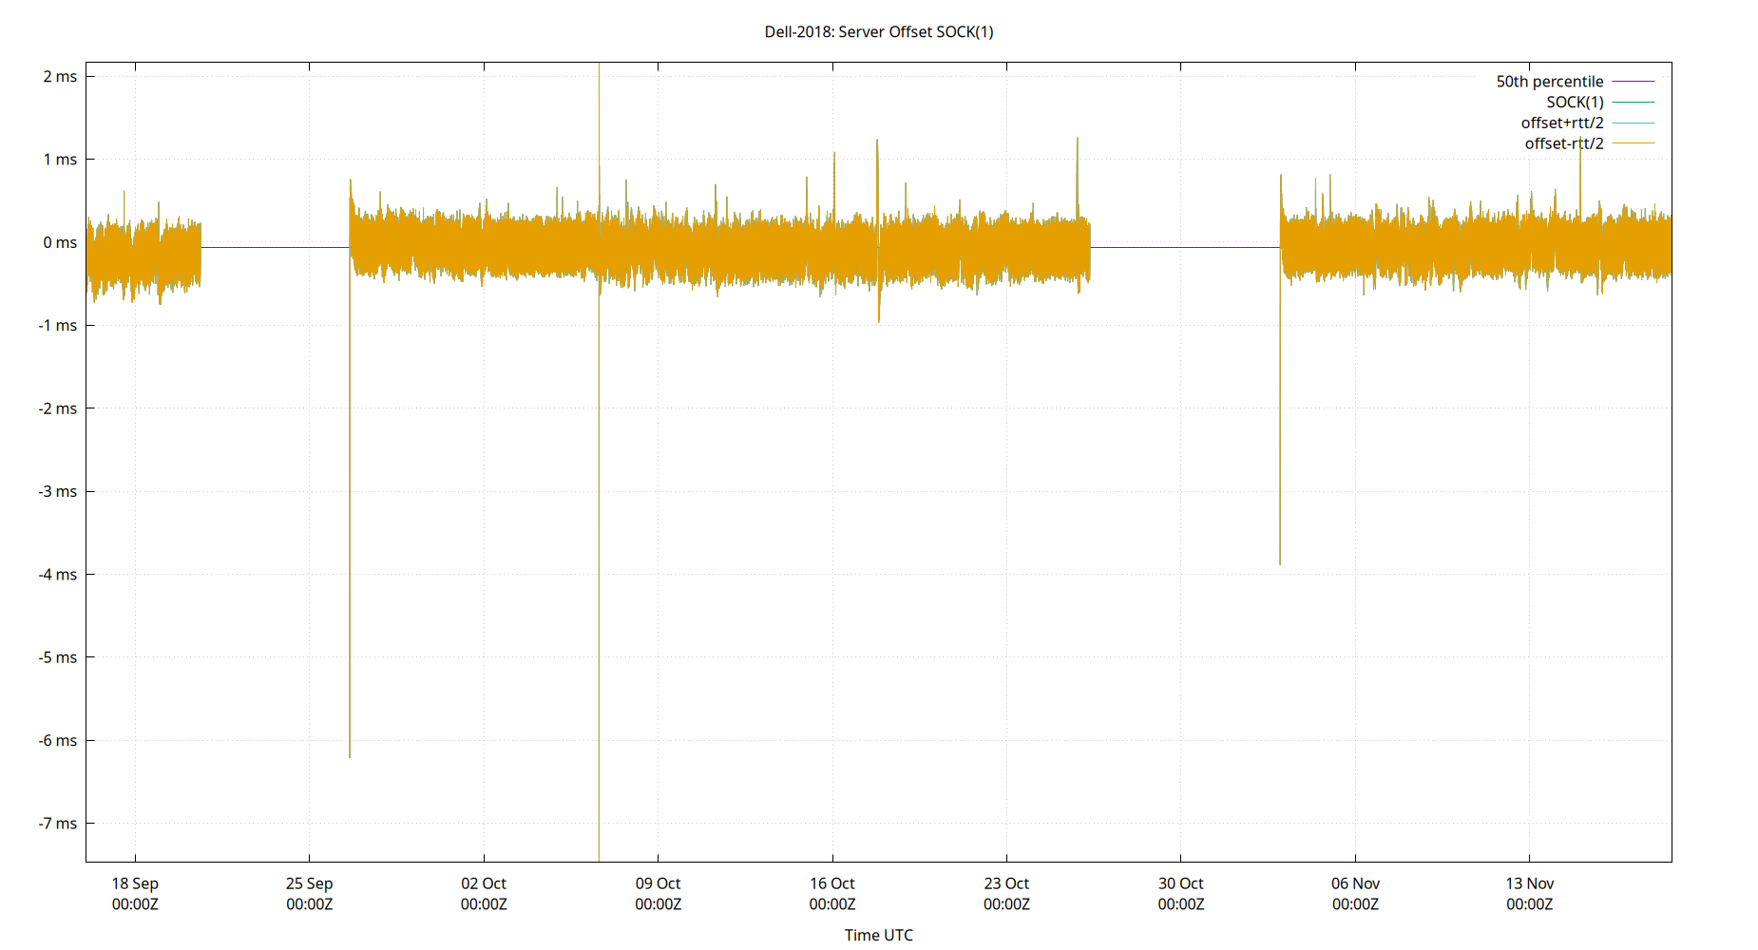This screenshot has height=950, width=1758.
Task: Toggle visibility of the SOCK(1) series
Action: (1576, 102)
